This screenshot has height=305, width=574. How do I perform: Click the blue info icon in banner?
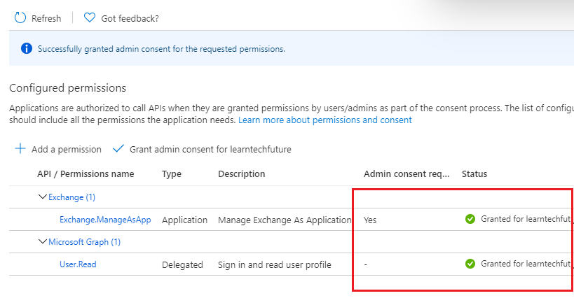(27, 49)
